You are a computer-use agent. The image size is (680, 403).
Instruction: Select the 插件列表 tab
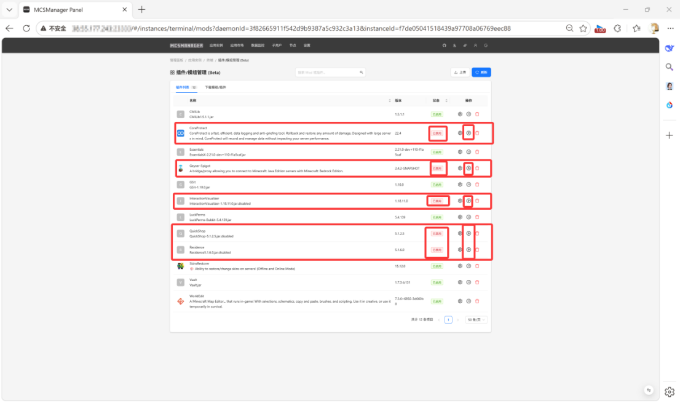pos(186,87)
